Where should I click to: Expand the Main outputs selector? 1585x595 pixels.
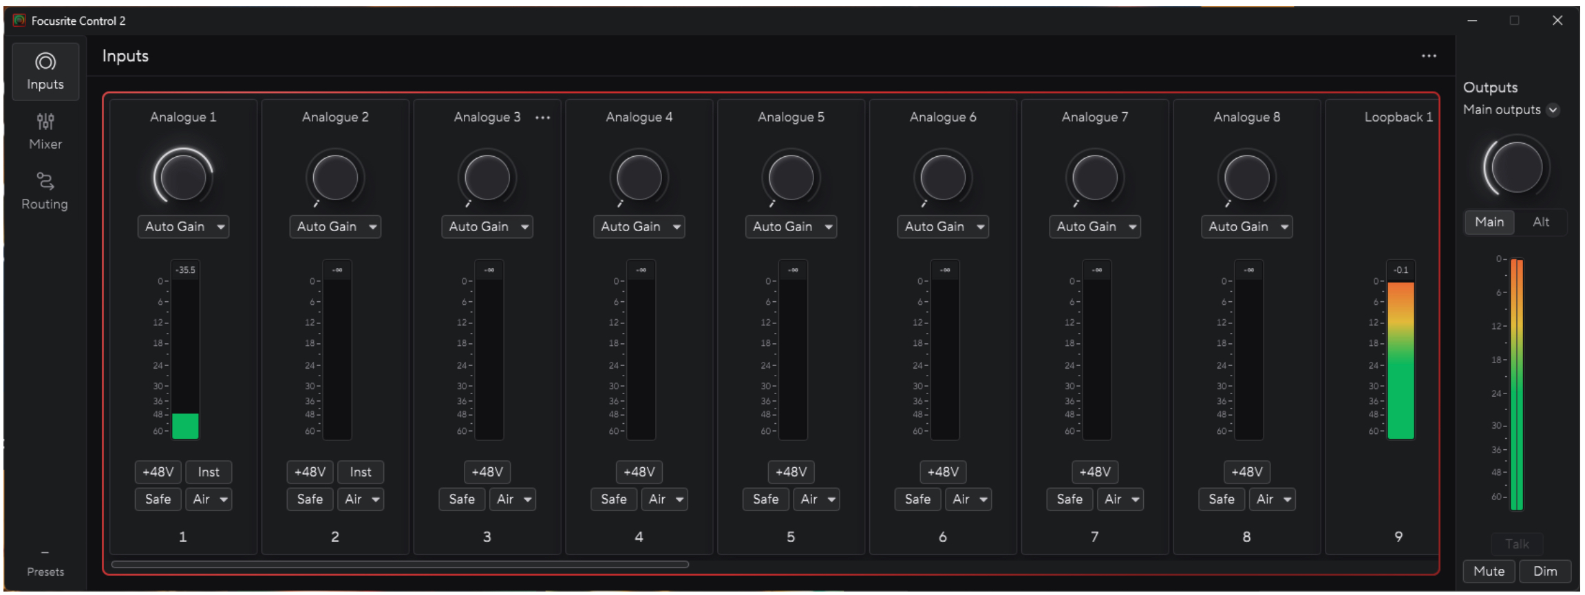pyautogui.click(x=1553, y=110)
